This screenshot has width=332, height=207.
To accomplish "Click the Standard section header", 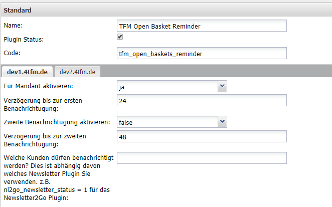I will pos(18,10).
